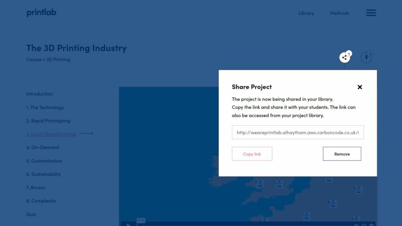Open chapter 2. Rapid Prototyping
This screenshot has height=226, width=402.
tap(48, 121)
